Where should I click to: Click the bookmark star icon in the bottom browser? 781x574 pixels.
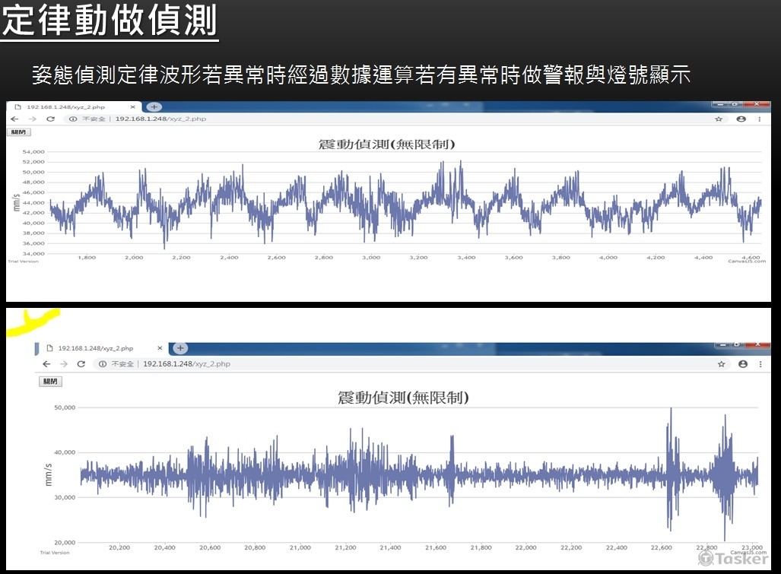[x=721, y=363]
